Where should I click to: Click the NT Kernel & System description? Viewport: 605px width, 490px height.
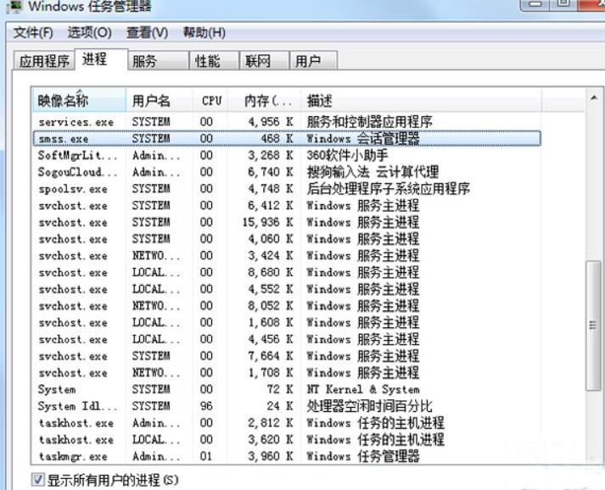(x=363, y=389)
